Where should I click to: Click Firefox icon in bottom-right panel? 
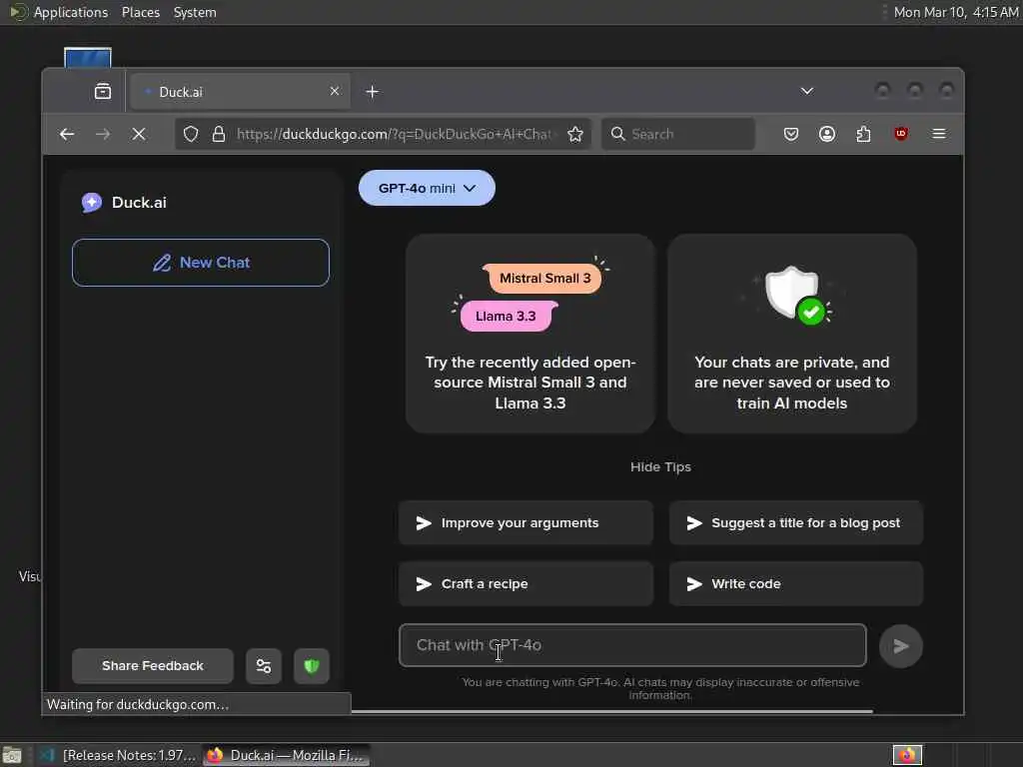click(x=907, y=755)
